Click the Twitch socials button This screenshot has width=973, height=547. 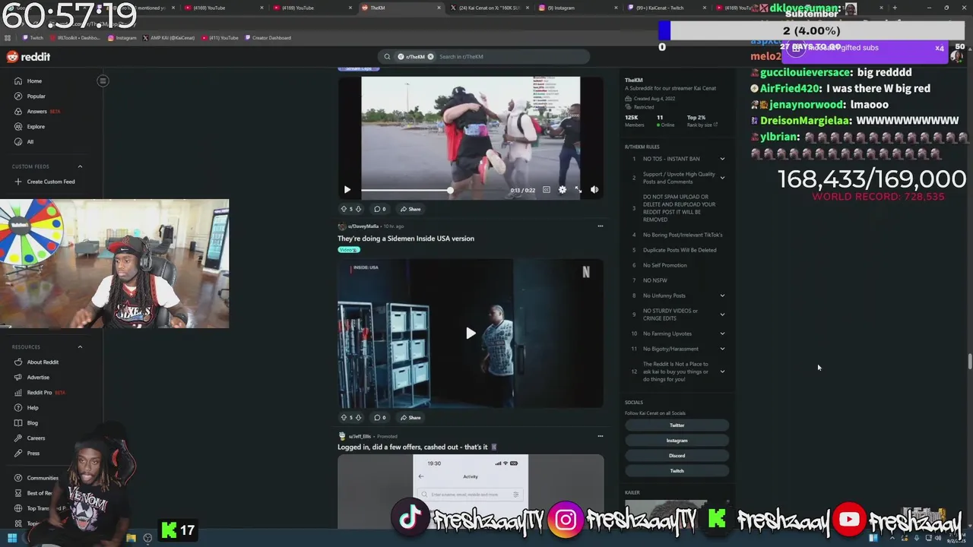click(677, 471)
